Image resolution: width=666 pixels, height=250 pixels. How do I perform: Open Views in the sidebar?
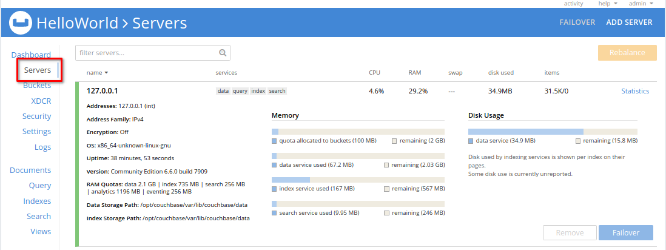click(41, 232)
